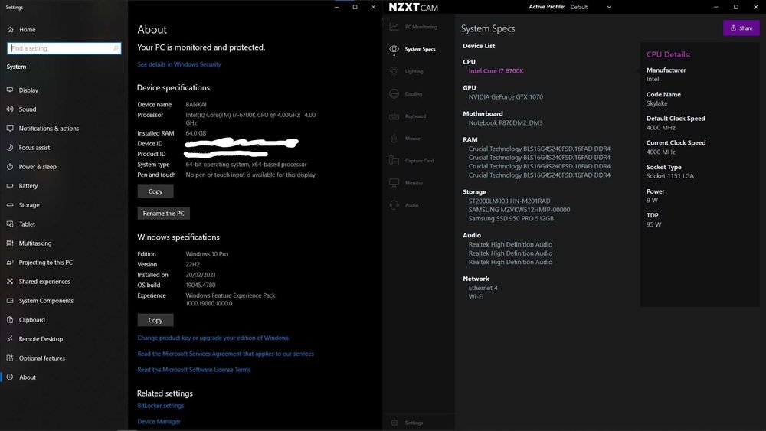Click the Windows 10 Pro edition value
The height and width of the screenshot is (431, 766).
click(x=207, y=254)
